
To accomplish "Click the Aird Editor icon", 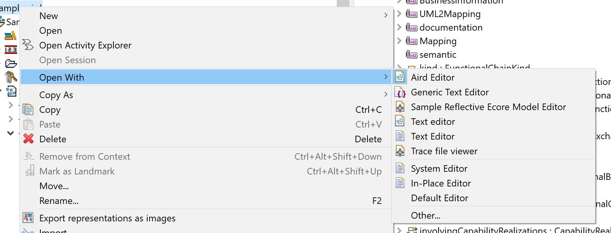I will [x=400, y=77].
